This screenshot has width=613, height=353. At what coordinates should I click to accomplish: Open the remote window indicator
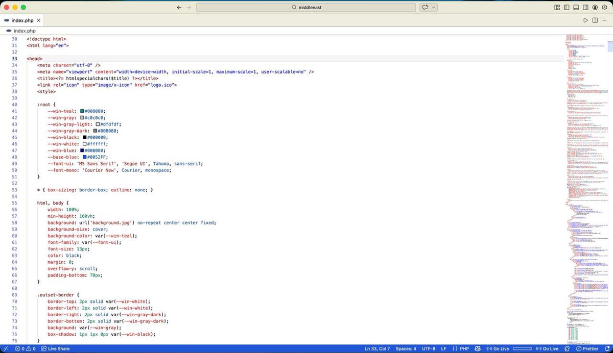click(x=5, y=348)
